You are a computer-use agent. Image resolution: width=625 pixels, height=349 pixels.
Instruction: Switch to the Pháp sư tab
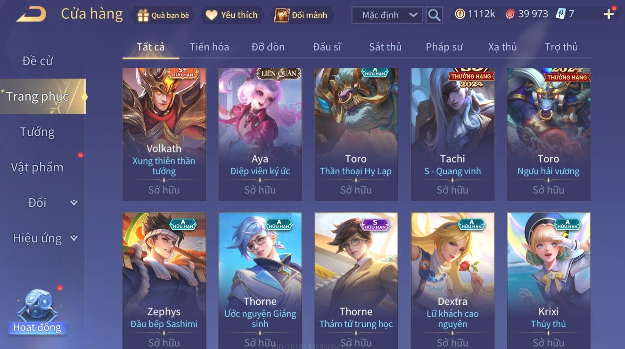[x=444, y=47]
